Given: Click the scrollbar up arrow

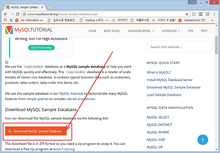Looking at the screenshot, I should coord(216,26).
